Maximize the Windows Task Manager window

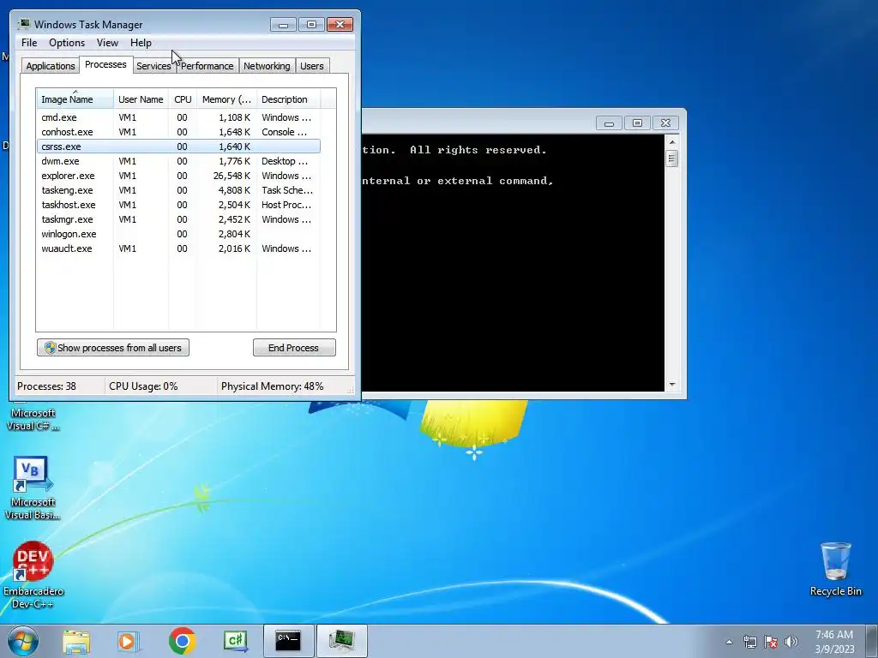pyautogui.click(x=311, y=25)
